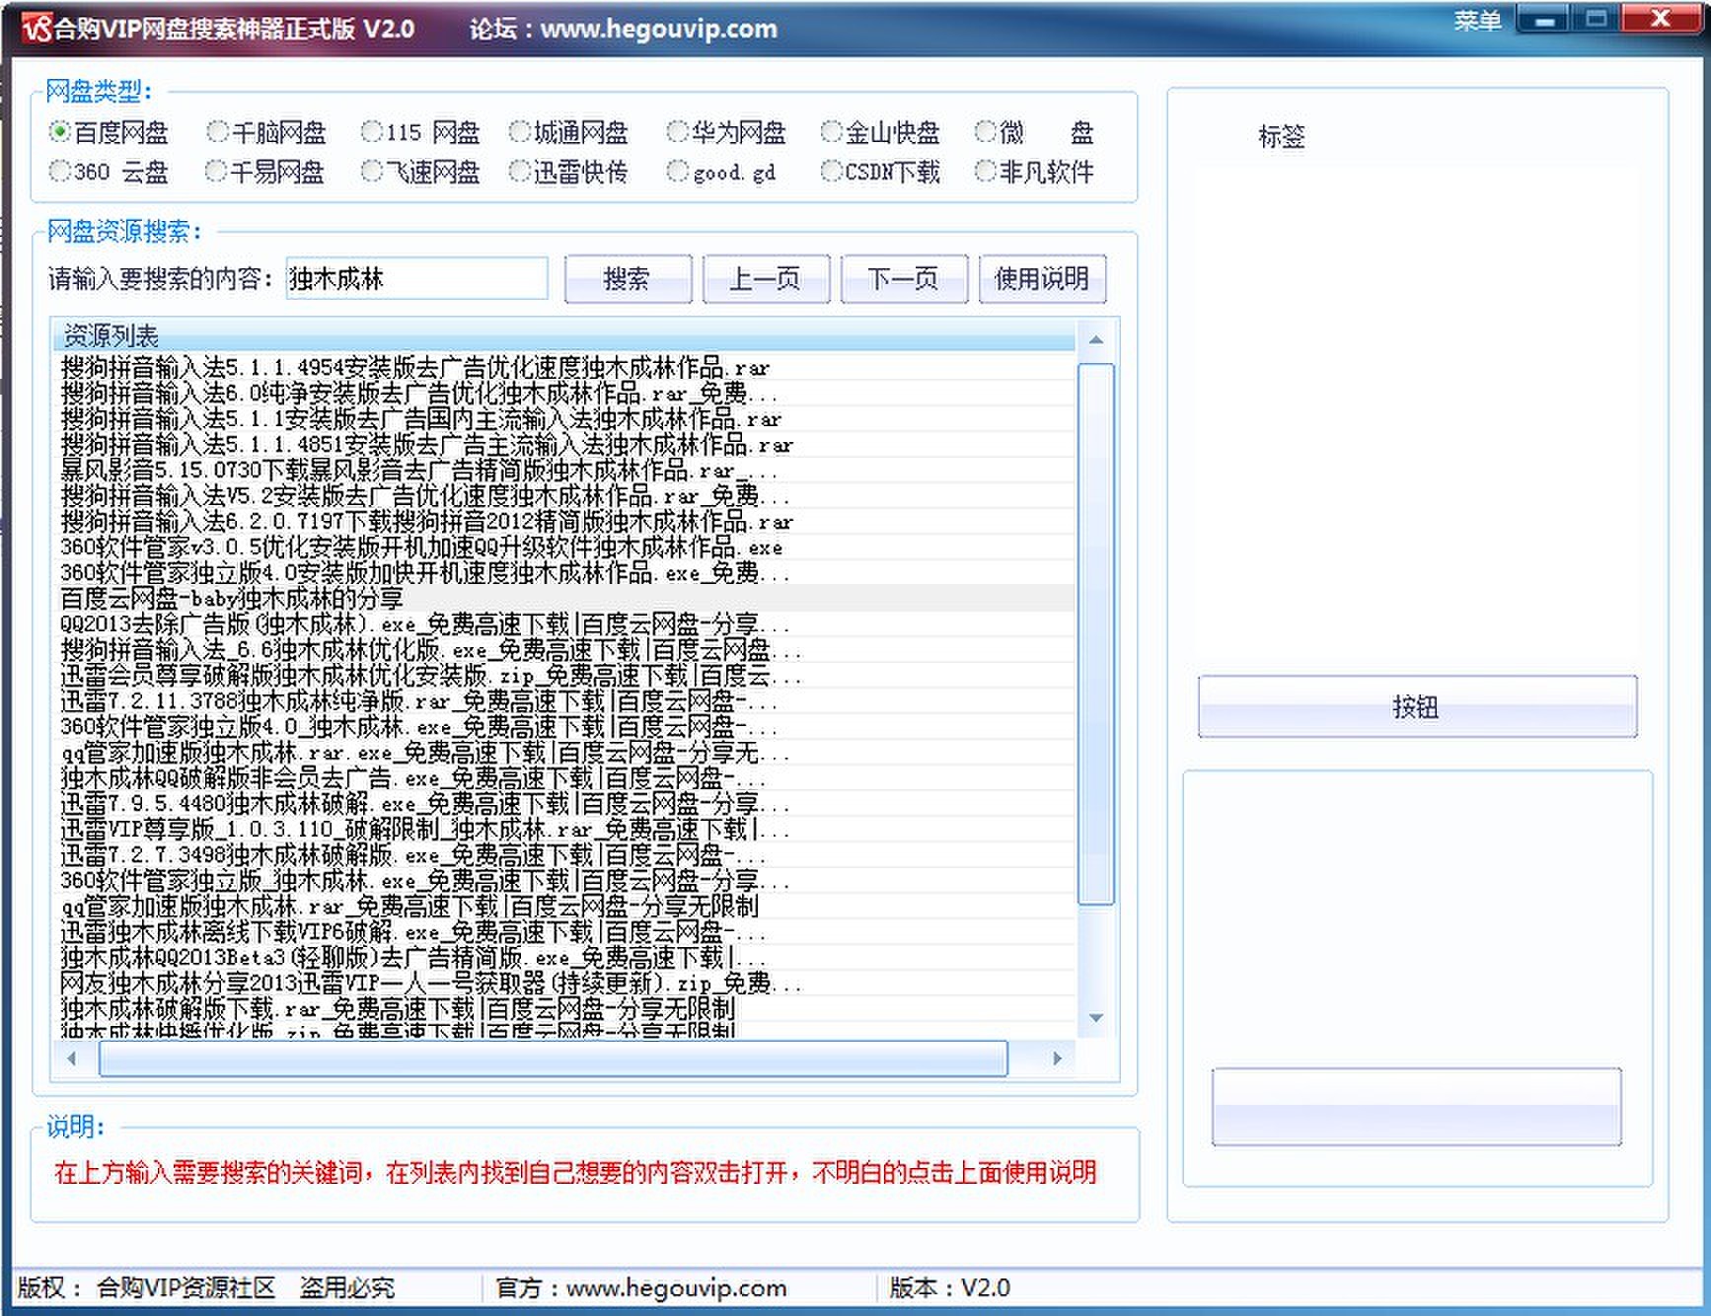Select row 迅雷7.2.7.3498独木成林破解版.exe
The height and width of the screenshot is (1316, 1711).
click(564, 855)
